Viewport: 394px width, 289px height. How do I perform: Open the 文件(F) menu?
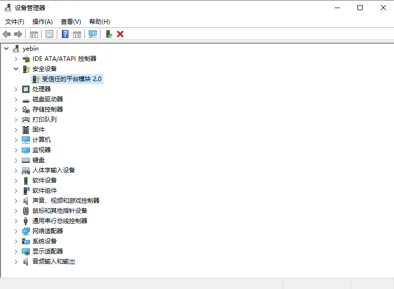tap(15, 22)
